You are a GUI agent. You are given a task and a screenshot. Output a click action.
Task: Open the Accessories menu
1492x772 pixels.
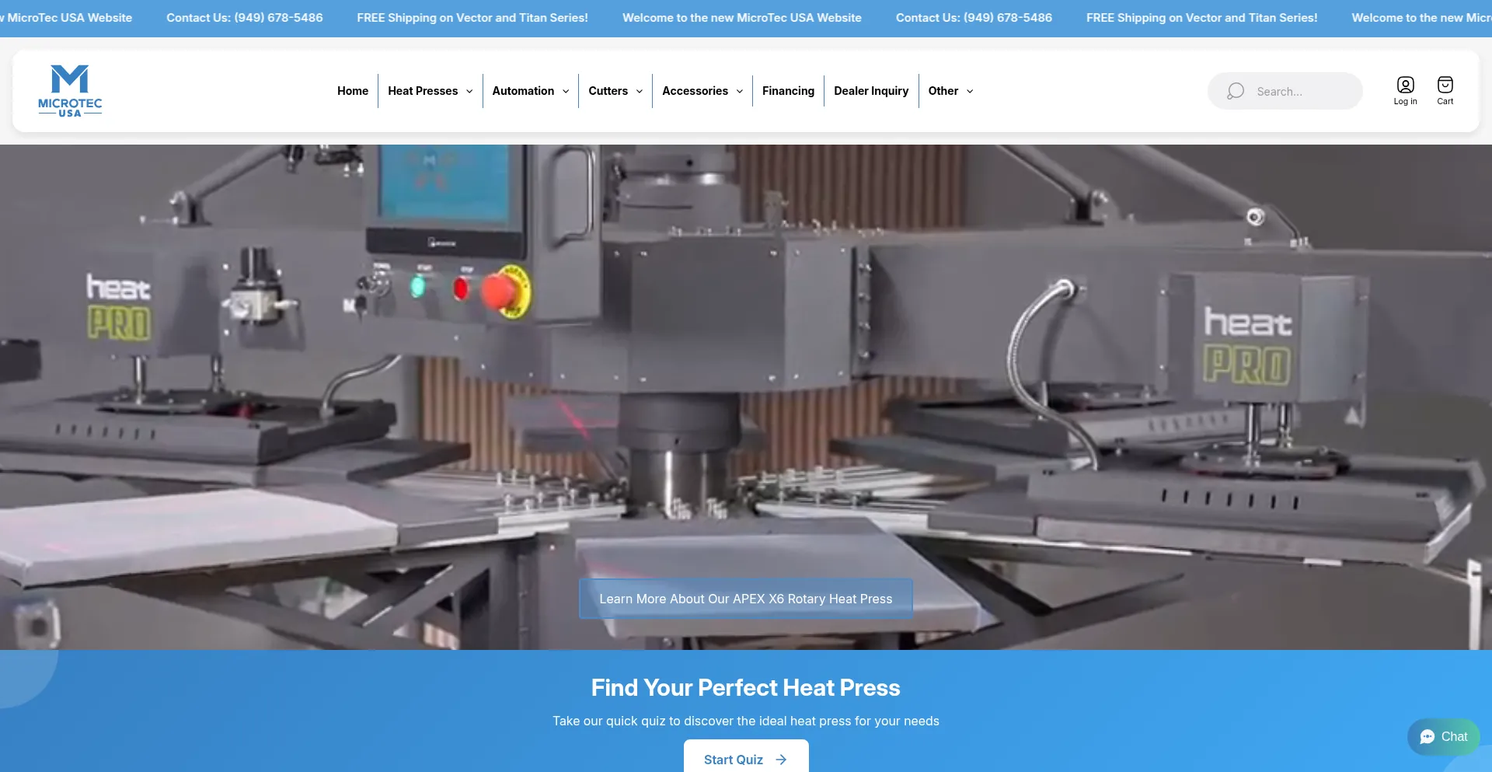pyautogui.click(x=695, y=91)
